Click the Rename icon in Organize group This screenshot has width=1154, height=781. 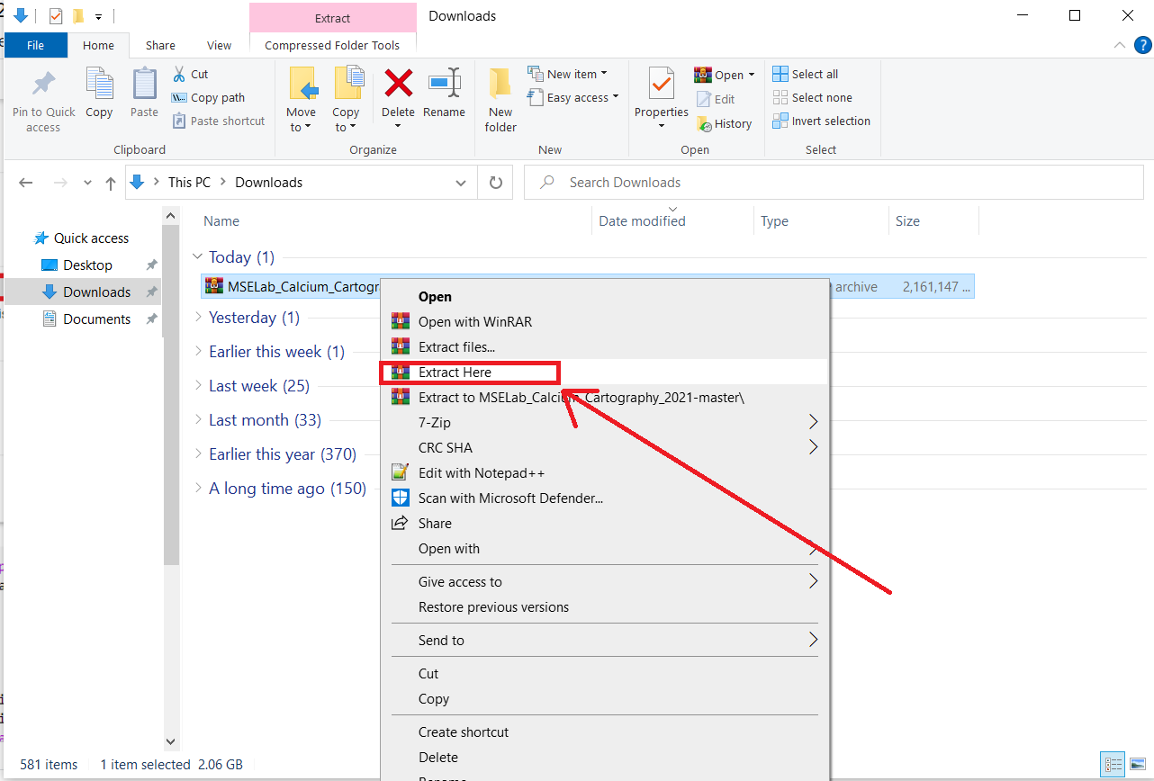444,85
